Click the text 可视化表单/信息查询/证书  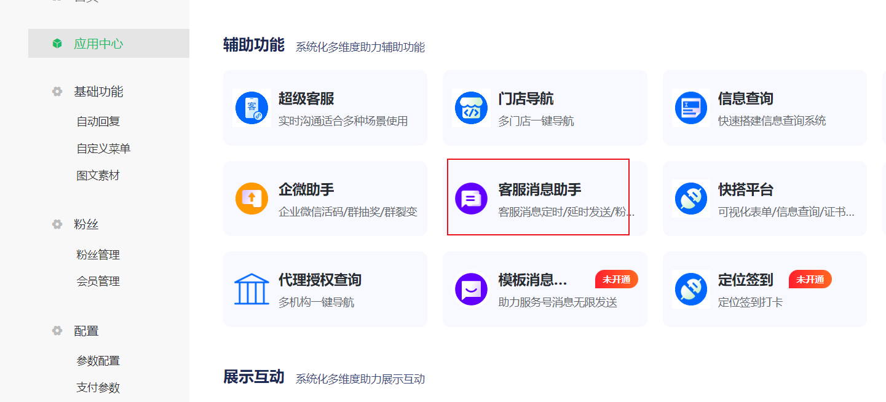(x=786, y=212)
